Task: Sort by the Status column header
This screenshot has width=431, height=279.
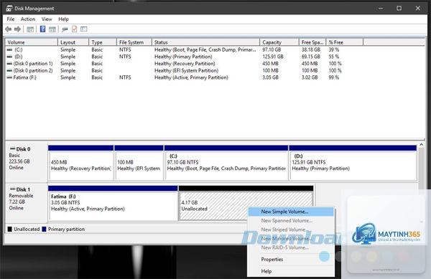Action: tap(205, 42)
